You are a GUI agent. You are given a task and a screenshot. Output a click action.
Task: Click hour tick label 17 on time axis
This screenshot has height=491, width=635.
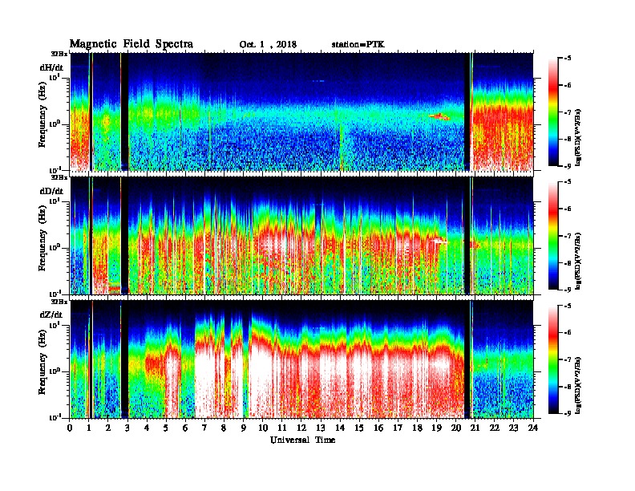(x=398, y=428)
